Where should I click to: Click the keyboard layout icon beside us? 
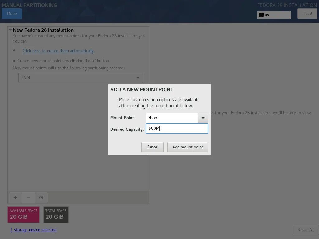(261, 15)
